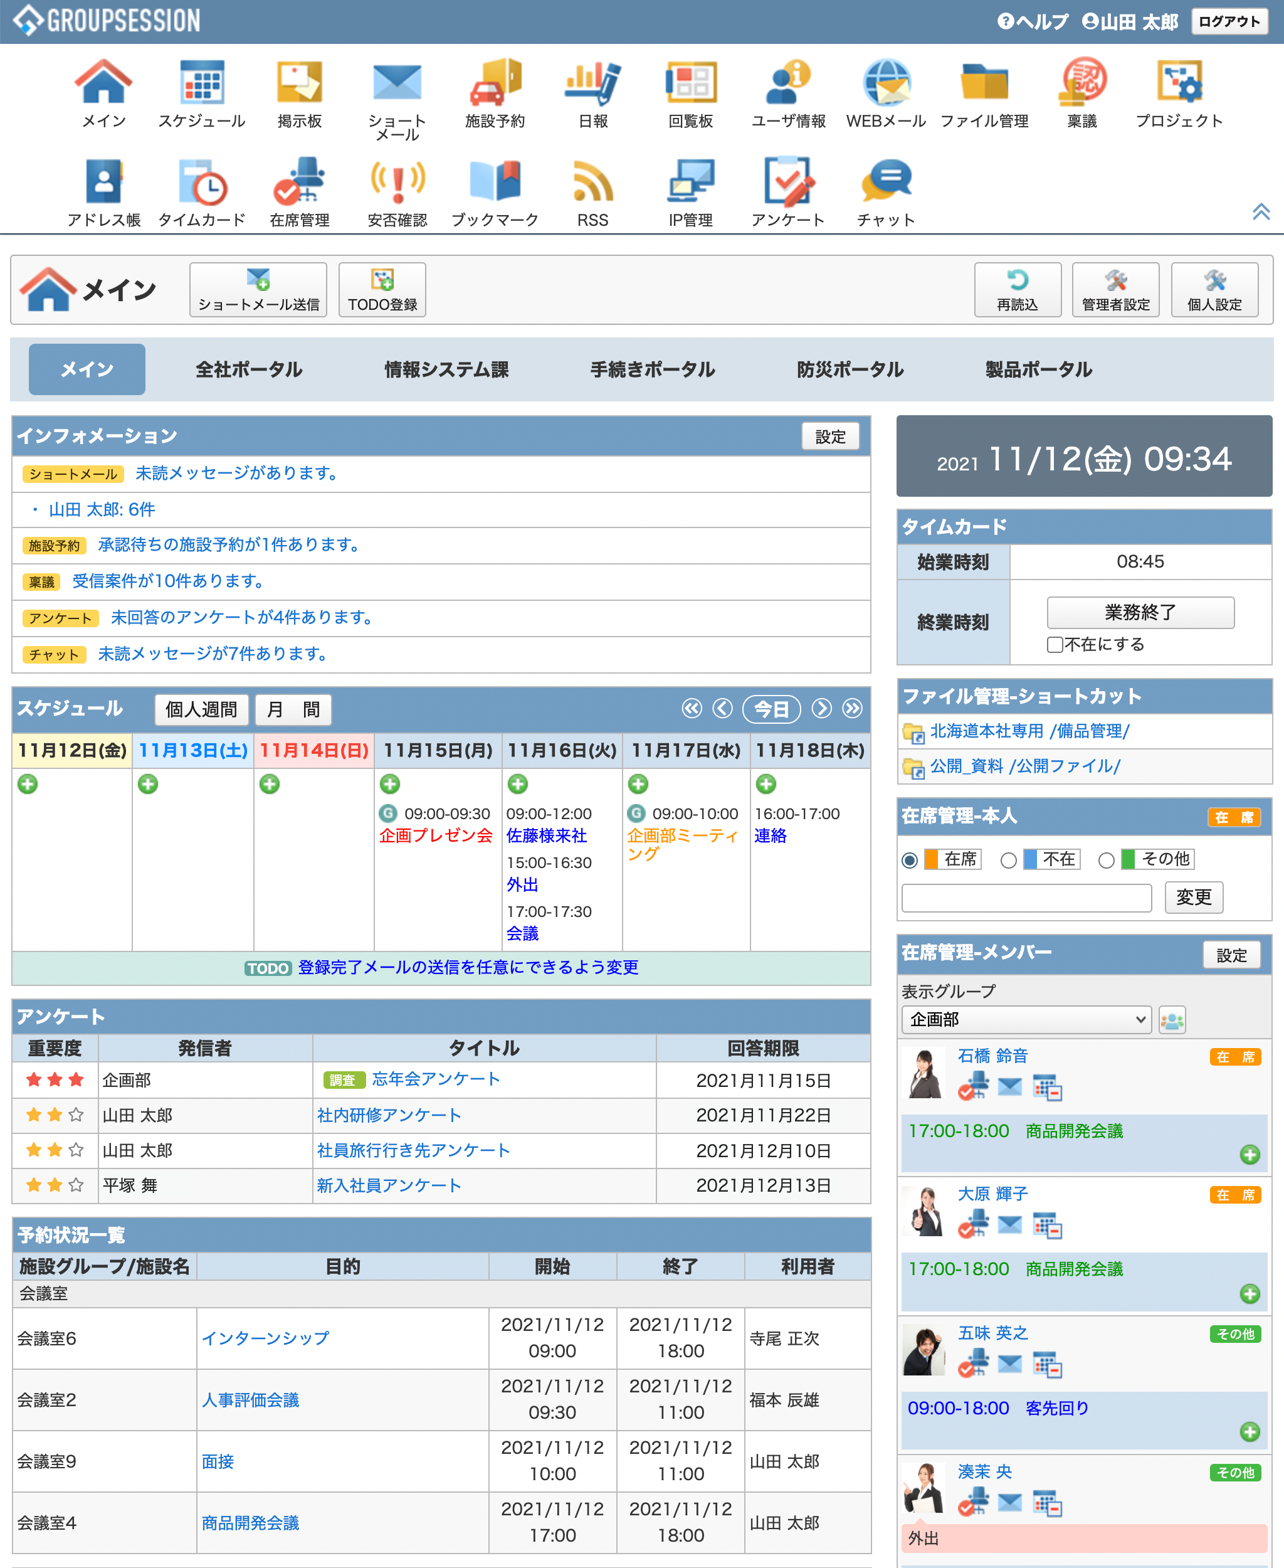Click the 業務終了 button
This screenshot has height=1568, width=1284.
1140,613
